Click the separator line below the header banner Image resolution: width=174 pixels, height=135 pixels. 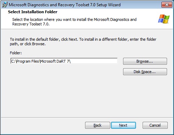click(87, 29)
